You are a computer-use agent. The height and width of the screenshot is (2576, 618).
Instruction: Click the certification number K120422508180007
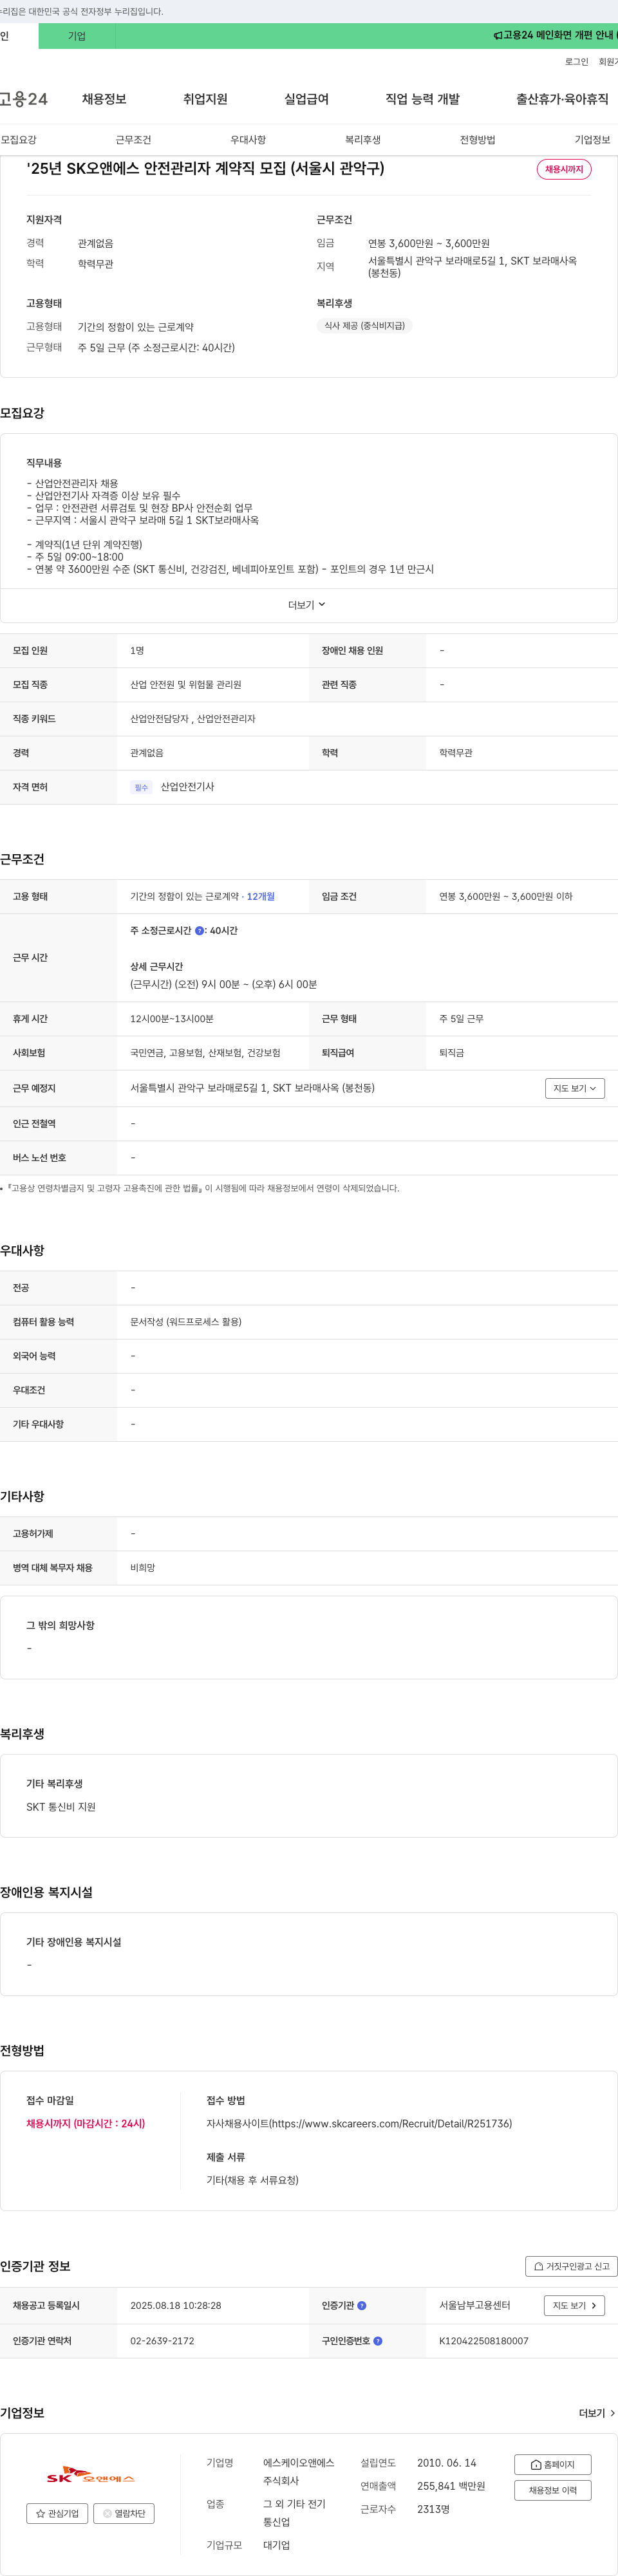(x=484, y=2341)
